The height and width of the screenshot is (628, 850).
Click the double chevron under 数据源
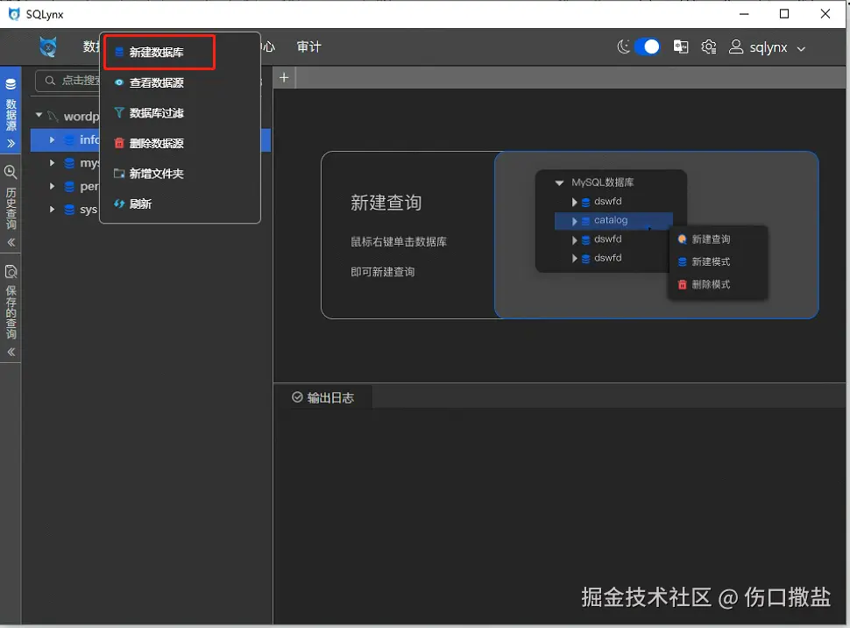tap(11, 144)
